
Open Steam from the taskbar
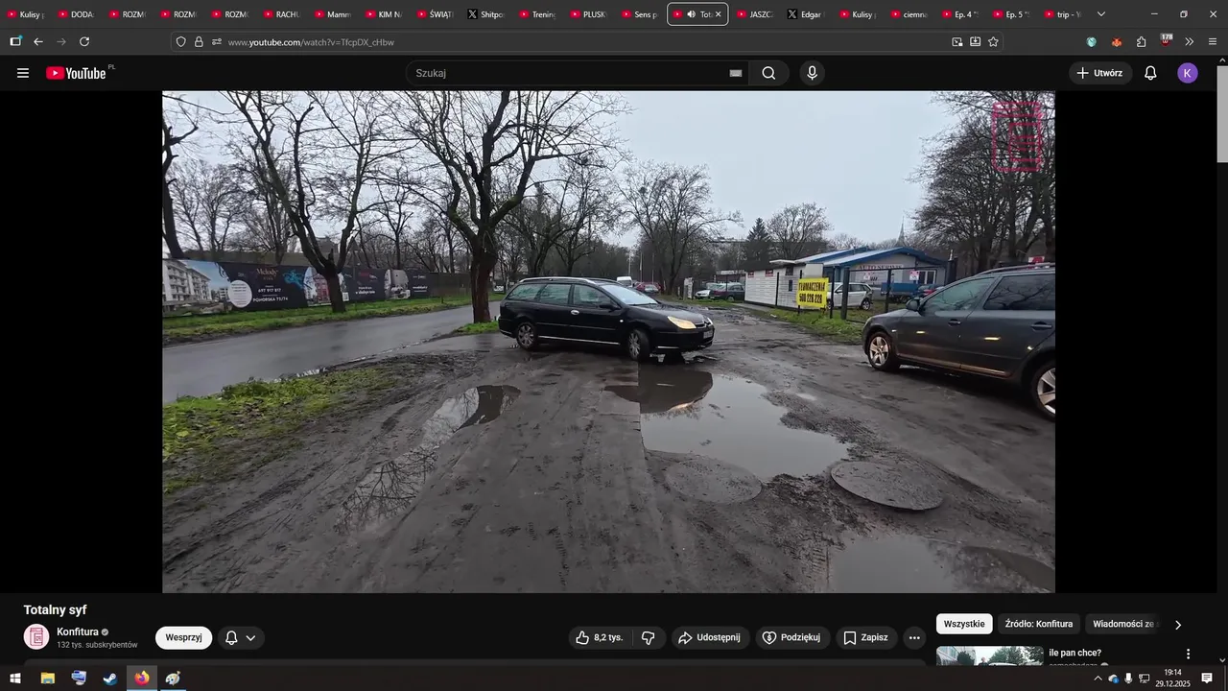(110, 679)
